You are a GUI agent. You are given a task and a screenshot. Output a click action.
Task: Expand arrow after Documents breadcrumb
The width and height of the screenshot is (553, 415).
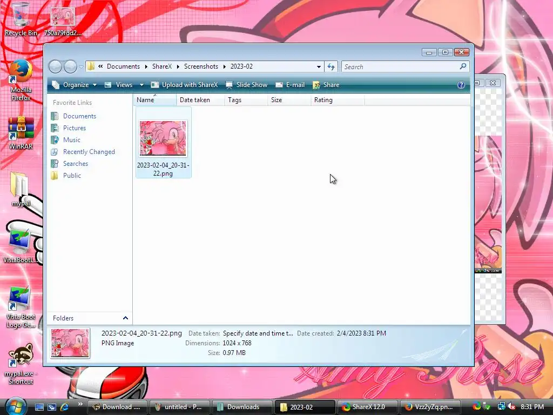click(x=146, y=66)
